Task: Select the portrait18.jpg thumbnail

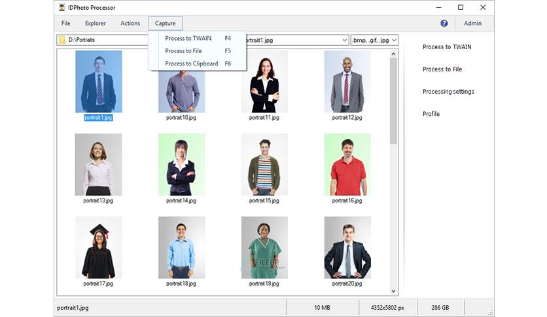Action: pos(181,248)
